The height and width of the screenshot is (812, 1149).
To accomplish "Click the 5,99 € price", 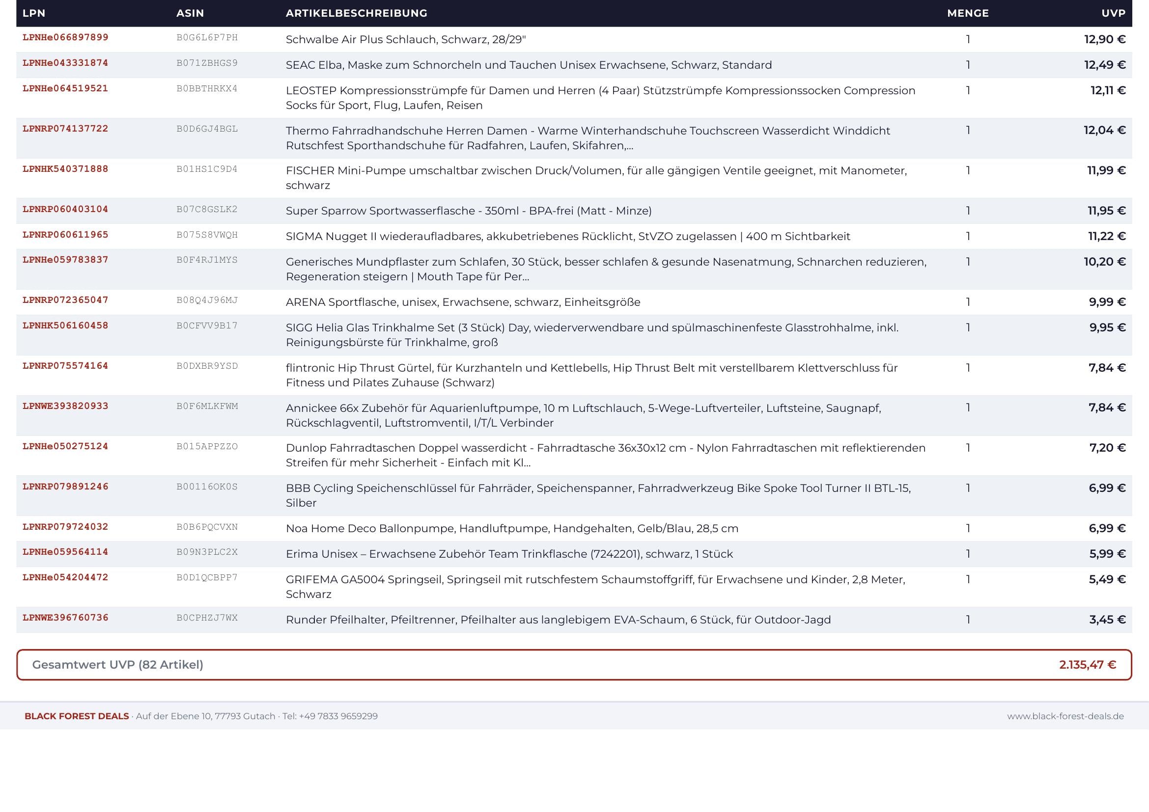I will (x=1107, y=554).
